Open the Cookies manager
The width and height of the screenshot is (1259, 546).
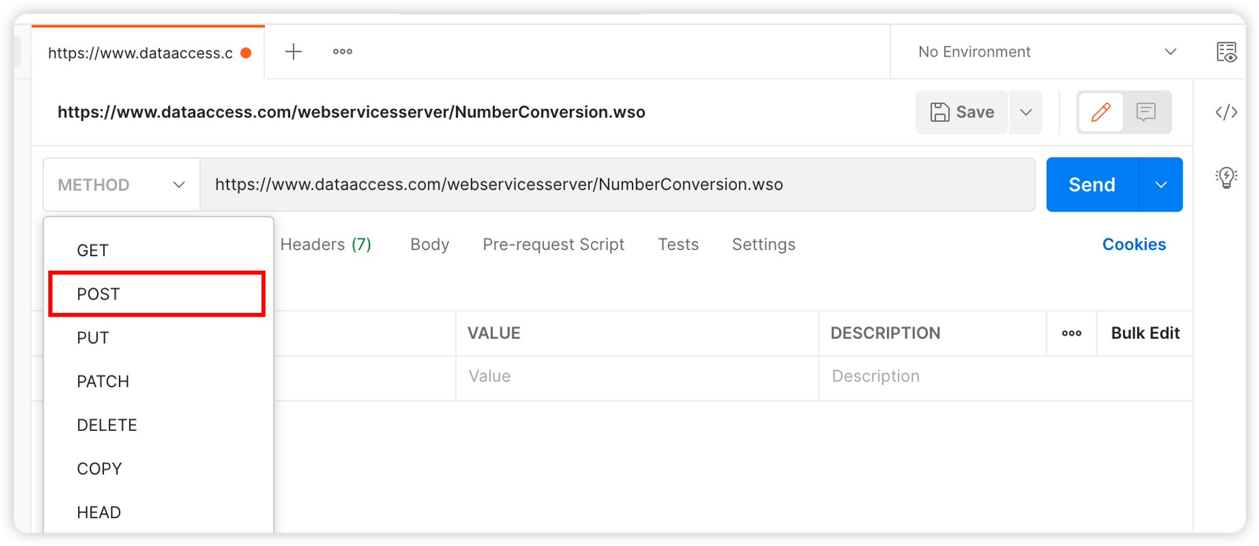pos(1134,244)
